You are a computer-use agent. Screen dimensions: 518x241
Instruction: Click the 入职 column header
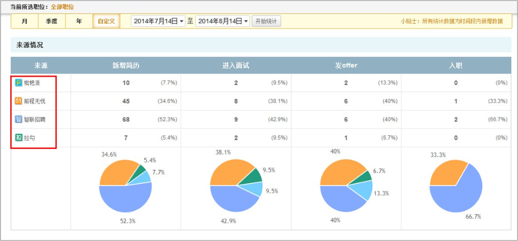[x=456, y=66]
